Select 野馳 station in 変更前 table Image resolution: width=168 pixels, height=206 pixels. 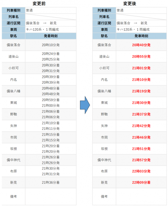coord(13,114)
